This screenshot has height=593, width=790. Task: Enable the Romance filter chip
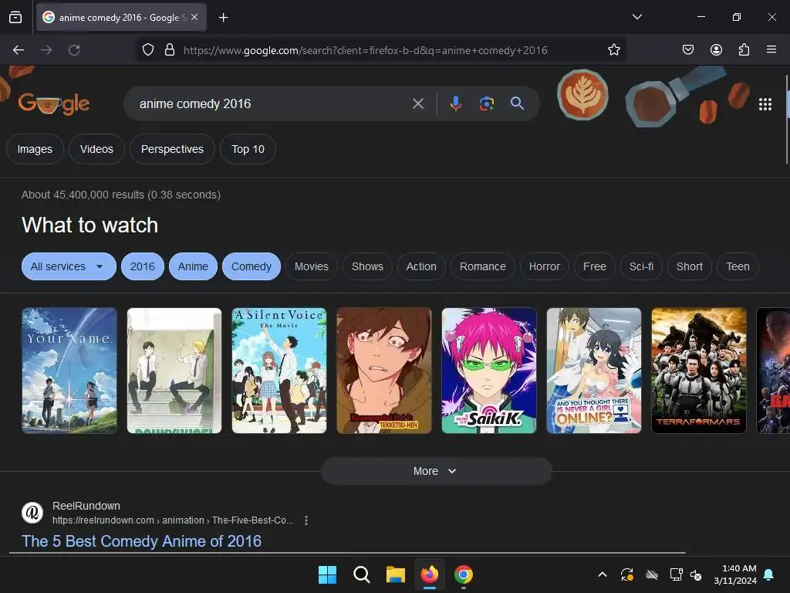(483, 266)
